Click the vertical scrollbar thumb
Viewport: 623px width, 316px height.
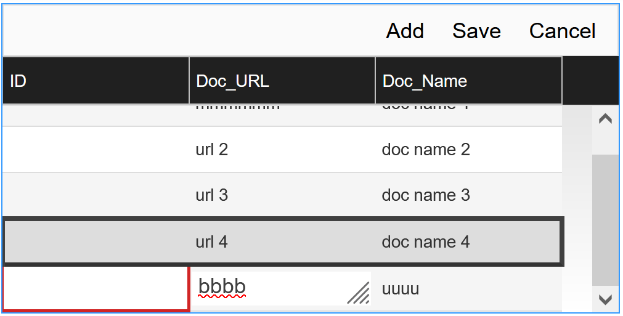pyautogui.click(x=605, y=220)
